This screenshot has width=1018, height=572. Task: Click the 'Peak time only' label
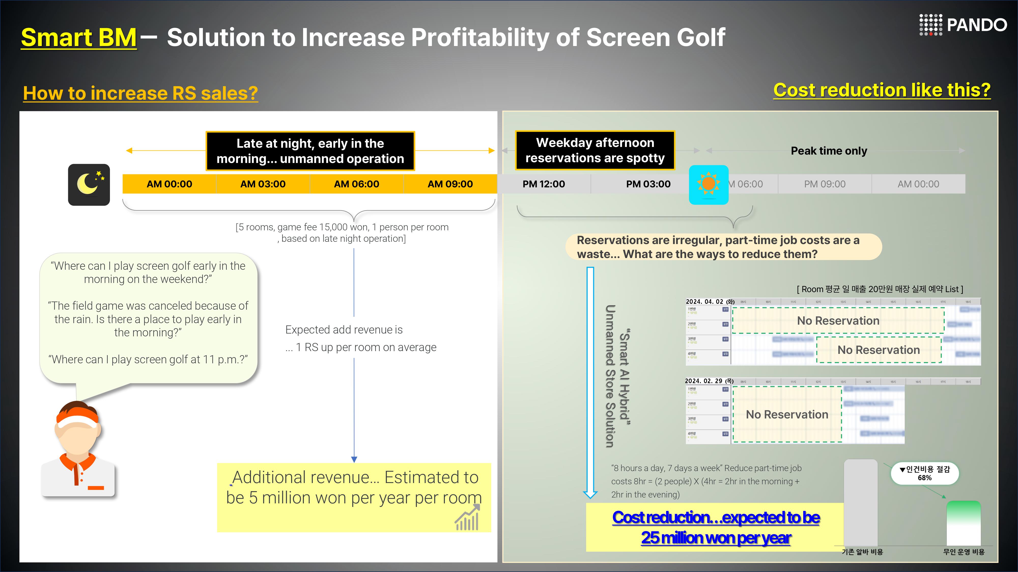[x=829, y=151]
